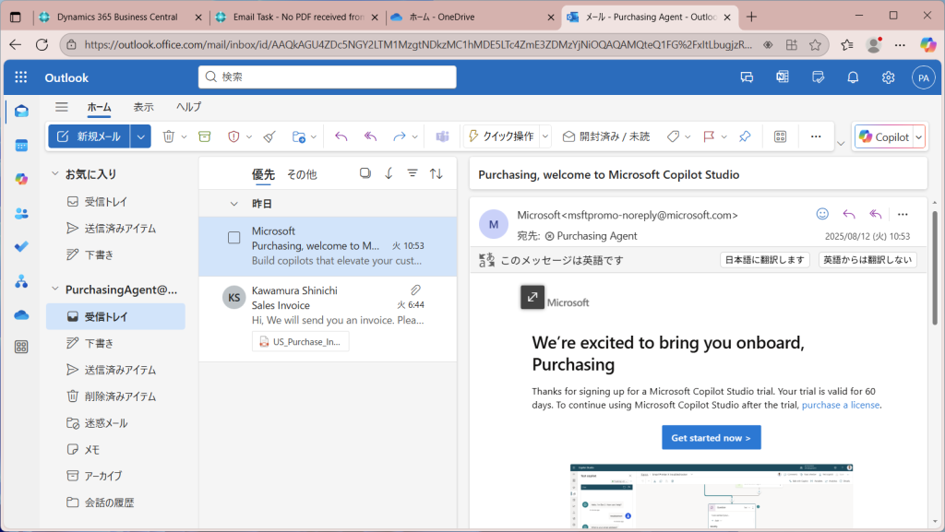Screen dimensions: 945x532
Task: Collapse the PurchasingAgent account folder tree
Action: (x=54, y=290)
